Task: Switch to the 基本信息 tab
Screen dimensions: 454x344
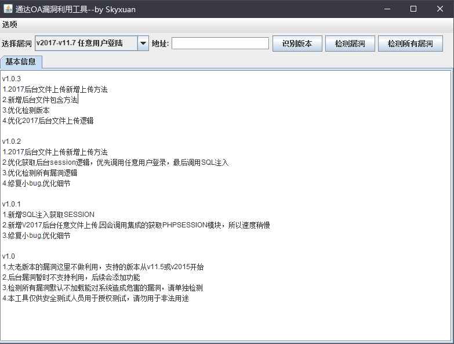Action: 21,61
